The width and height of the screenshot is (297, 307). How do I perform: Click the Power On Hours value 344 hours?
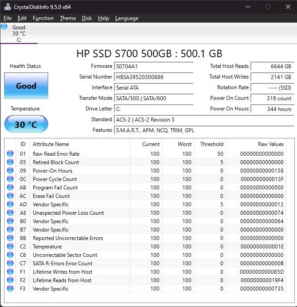(x=273, y=109)
